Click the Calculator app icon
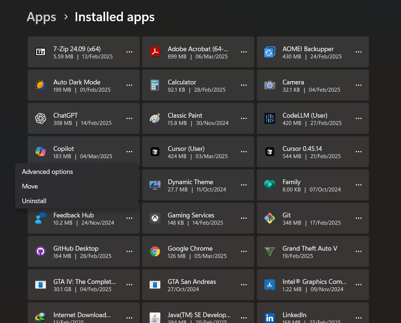The height and width of the screenshot is (323, 401). (155, 85)
